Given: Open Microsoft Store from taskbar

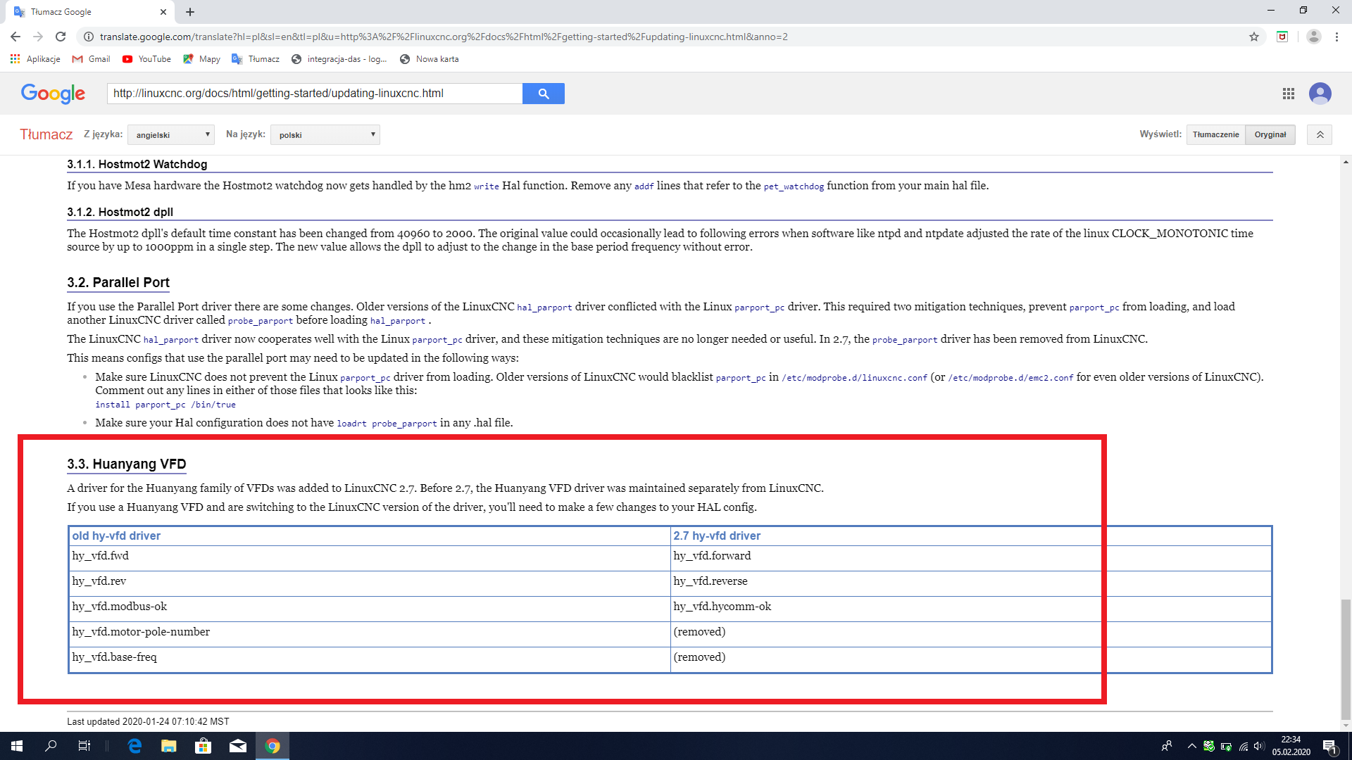Looking at the screenshot, I should click(x=204, y=746).
